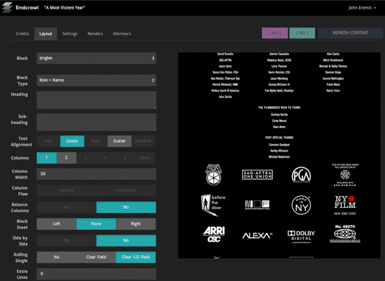Click 'THE FILMMAKERS WISH TO THANK' heading
This screenshot has height=281, width=385.
(x=279, y=108)
